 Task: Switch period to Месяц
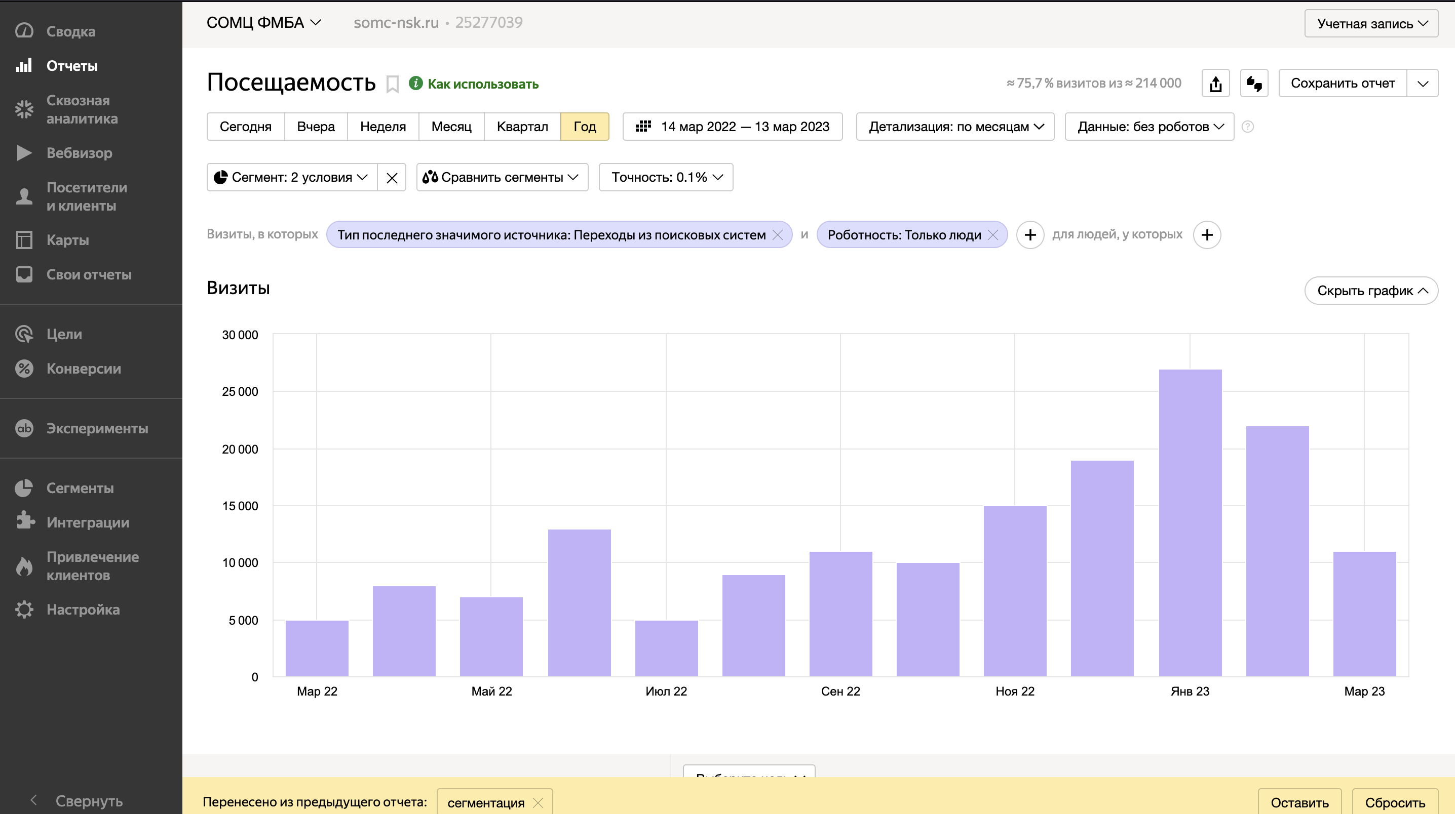451,127
